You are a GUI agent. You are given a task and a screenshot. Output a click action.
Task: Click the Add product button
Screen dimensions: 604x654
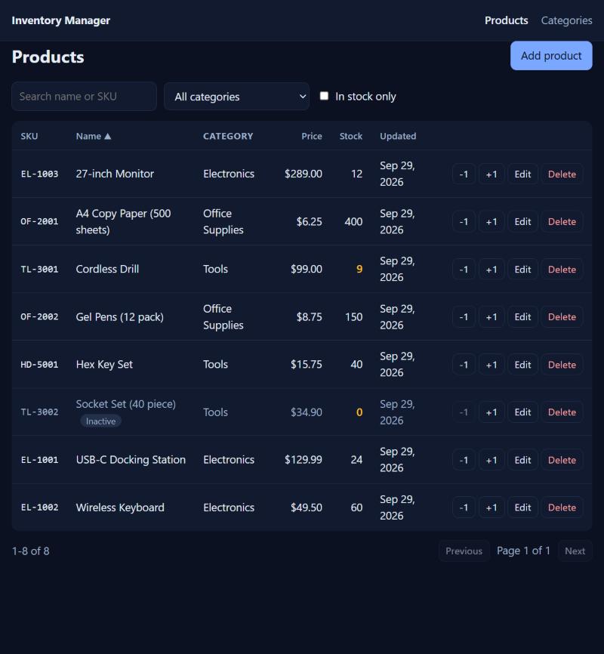[x=551, y=55]
